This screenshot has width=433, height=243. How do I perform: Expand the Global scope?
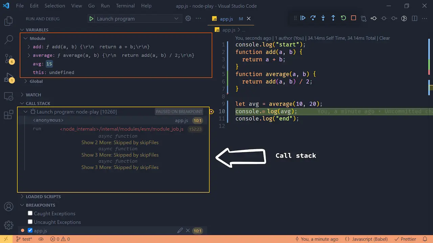click(26, 81)
